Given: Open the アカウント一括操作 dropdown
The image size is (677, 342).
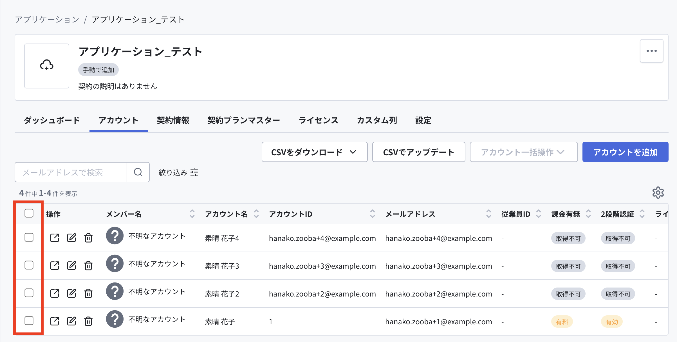Looking at the screenshot, I should click(x=524, y=152).
